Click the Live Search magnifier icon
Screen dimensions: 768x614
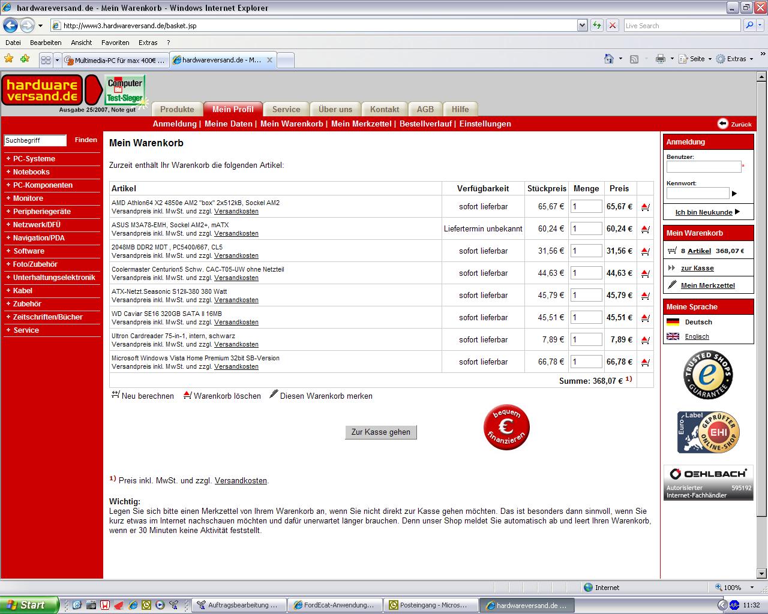[749, 25]
